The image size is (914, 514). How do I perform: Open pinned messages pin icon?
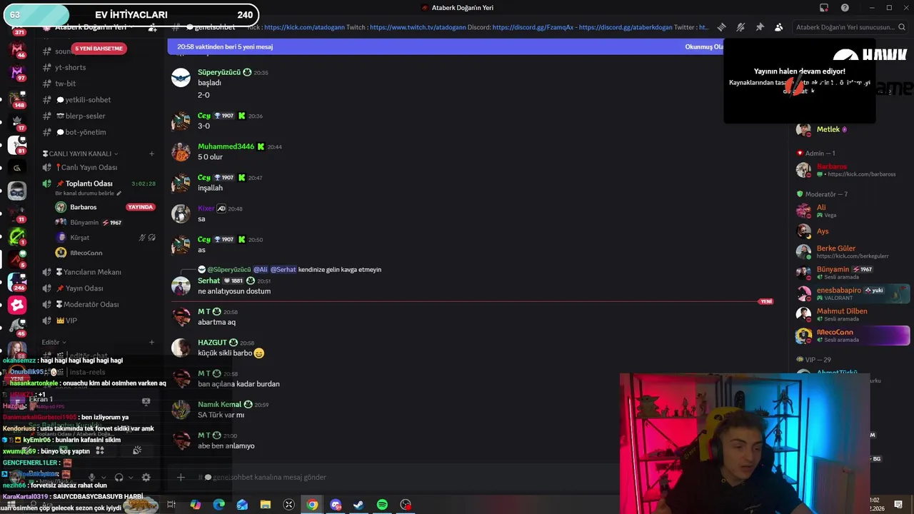tap(760, 27)
